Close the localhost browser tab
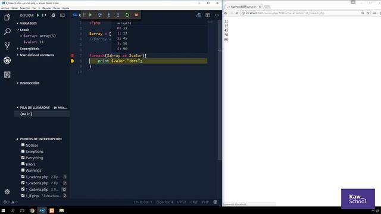Screen dimensions: 381x214 pyautogui.click(x=260, y=7)
